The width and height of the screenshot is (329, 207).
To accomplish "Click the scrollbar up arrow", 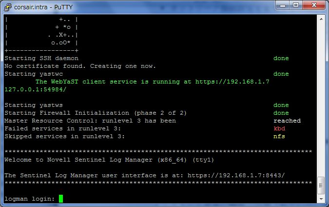I will point(321,19).
